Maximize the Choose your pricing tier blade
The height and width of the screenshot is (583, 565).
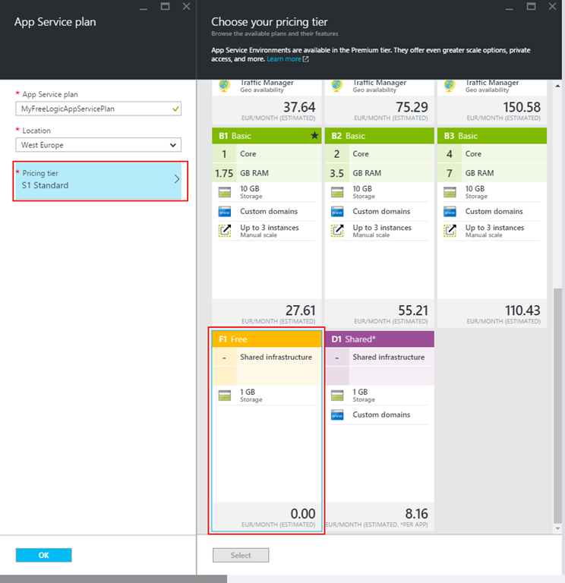pos(532,7)
